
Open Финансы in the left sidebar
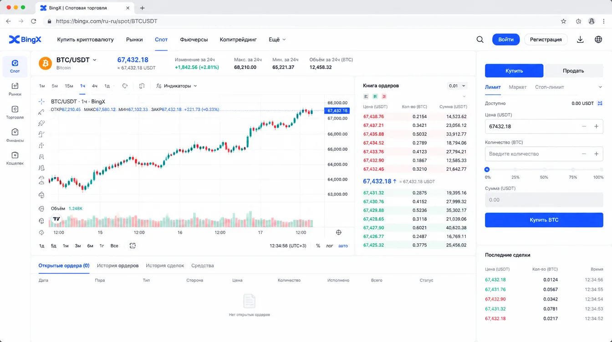pos(15,135)
